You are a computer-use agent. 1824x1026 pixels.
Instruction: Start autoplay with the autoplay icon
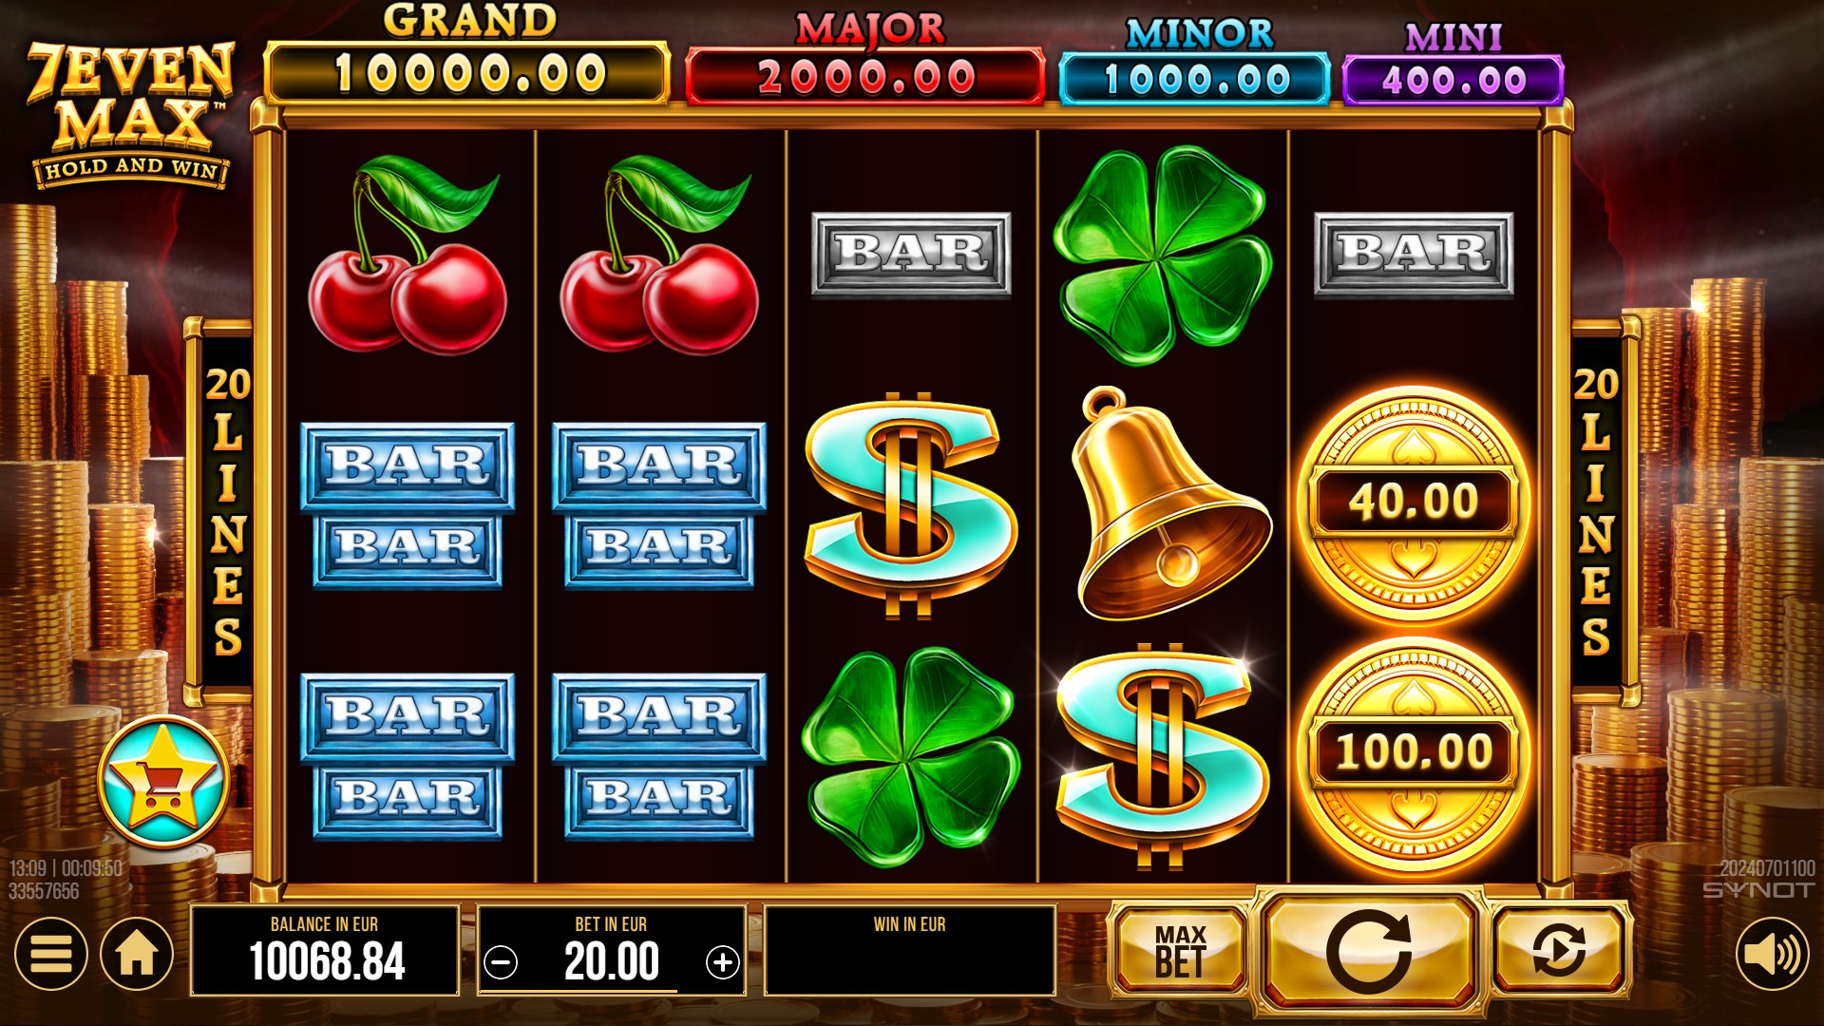[x=1559, y=950]
